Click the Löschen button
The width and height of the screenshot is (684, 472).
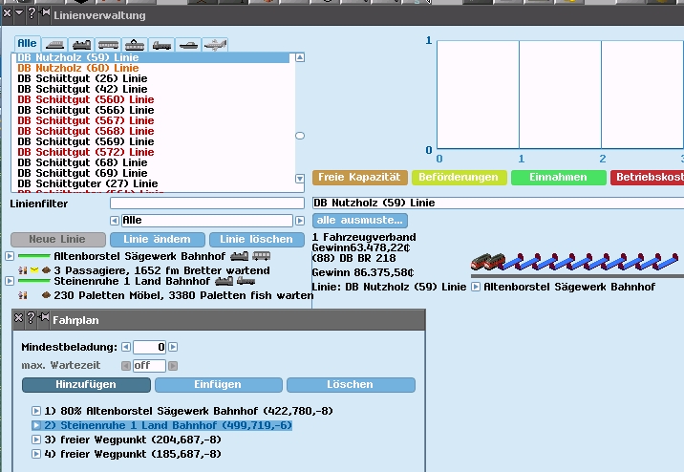351,385
